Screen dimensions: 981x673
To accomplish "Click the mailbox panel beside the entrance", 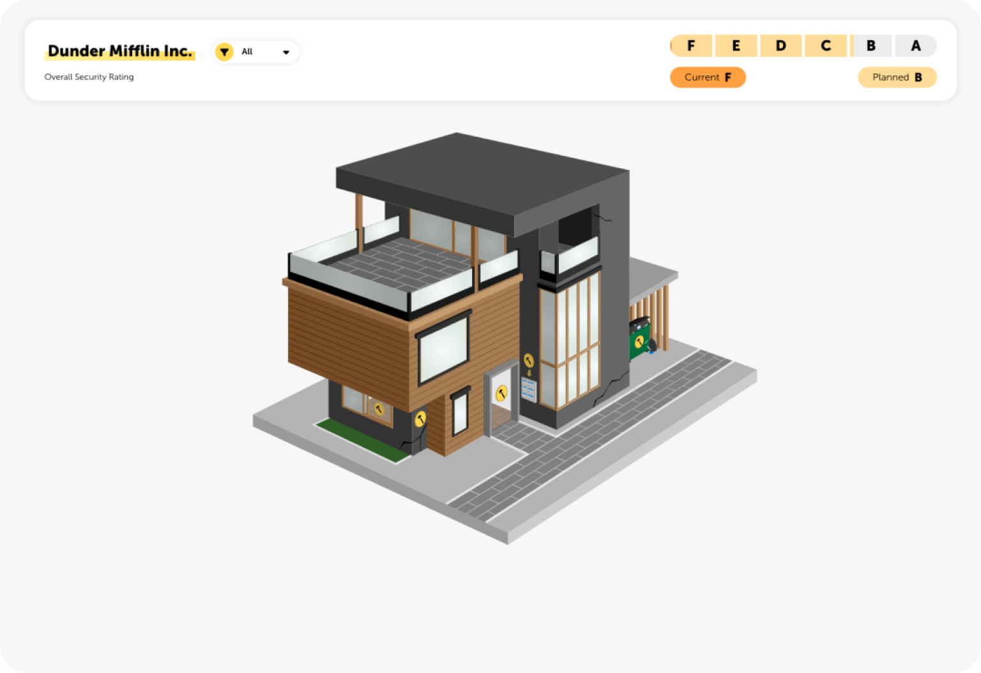I will pos(528,389).
